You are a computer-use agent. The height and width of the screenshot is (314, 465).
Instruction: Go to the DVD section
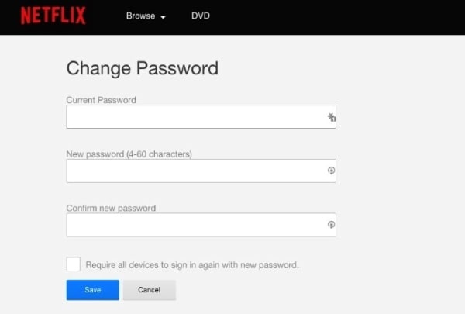click(201, 16)
